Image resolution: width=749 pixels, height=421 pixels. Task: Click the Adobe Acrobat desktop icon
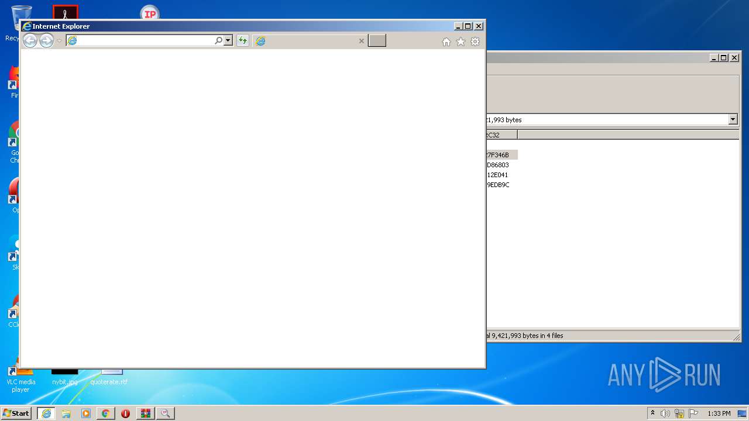click(66, 12)
